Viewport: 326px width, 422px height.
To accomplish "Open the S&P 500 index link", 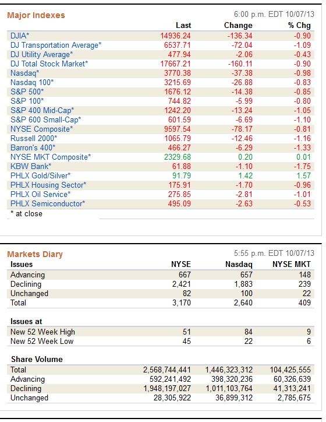I will [27, 92].
